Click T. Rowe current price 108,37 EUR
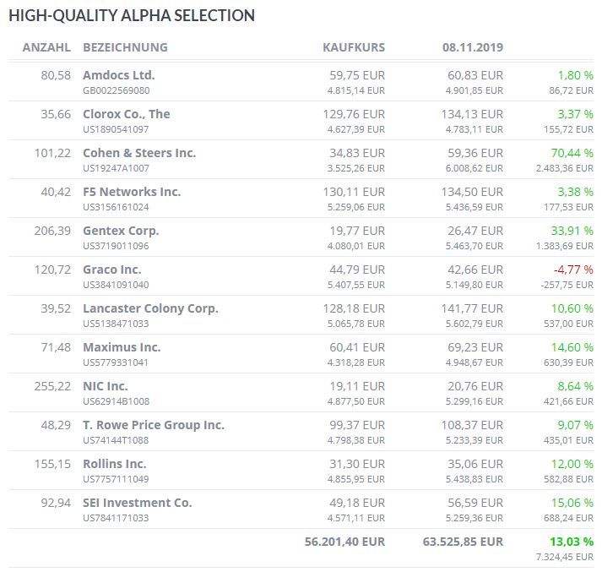The image size is (602, 572). pyautogui.click(x=472, y=425)
